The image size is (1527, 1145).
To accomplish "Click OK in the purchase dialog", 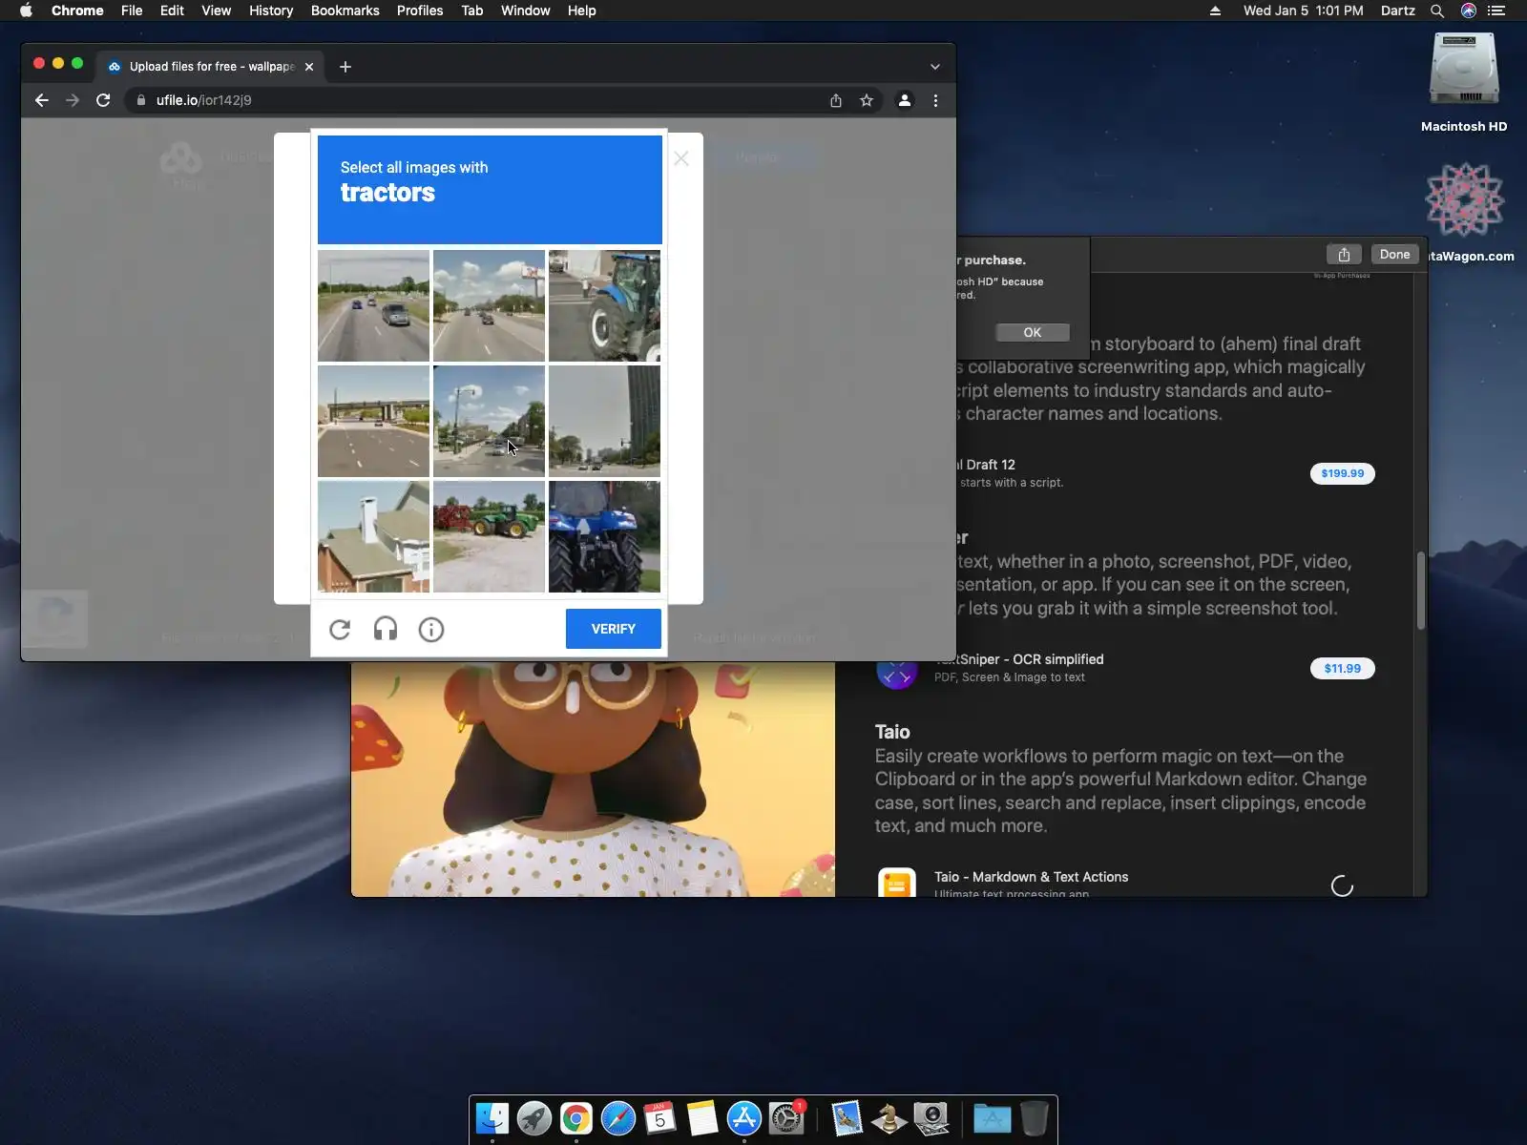I will tap(1033, 332).
